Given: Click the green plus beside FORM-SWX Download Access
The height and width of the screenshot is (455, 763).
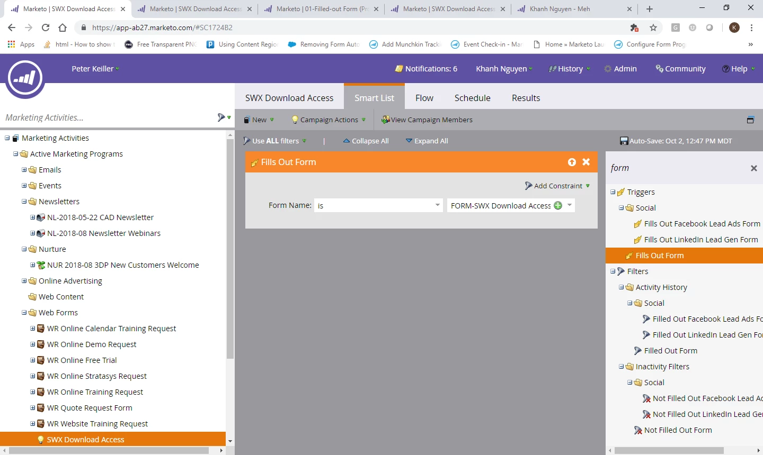Looking at the screenshot, I should 558,205.
